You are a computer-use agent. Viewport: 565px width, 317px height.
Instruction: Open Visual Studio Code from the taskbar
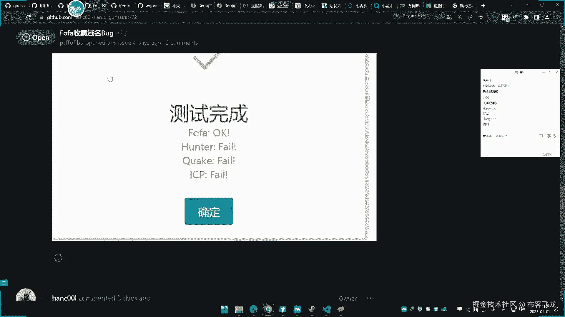(326, 309)
